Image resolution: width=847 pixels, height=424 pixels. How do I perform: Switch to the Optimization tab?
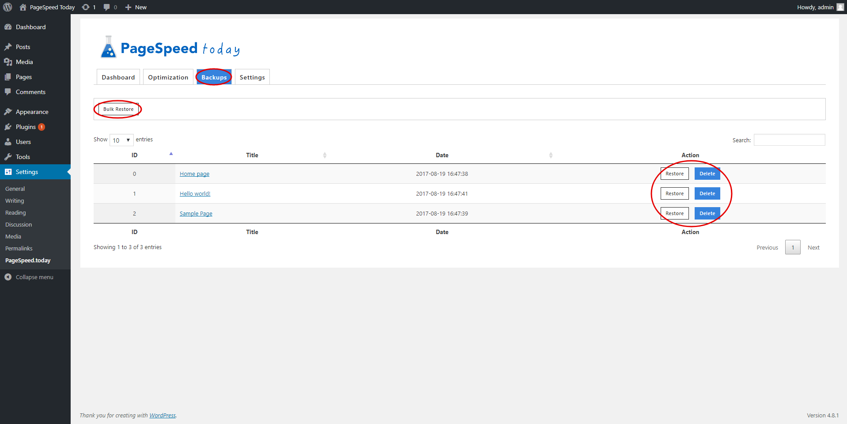168,77
